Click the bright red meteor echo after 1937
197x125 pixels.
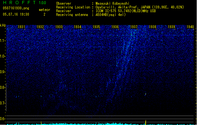pyautogui.click(x=146, y=94)
